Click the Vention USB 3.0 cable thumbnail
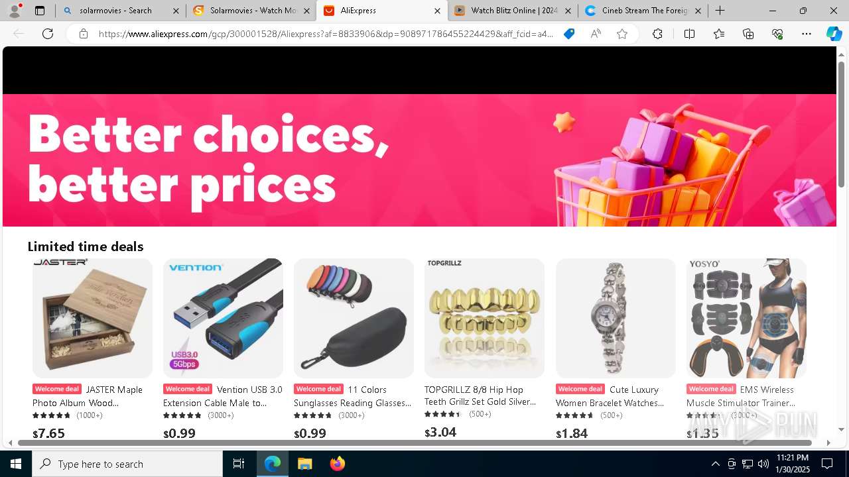This screenshot has width=849, height=477. pyautogui.click(x=223, y=318)
